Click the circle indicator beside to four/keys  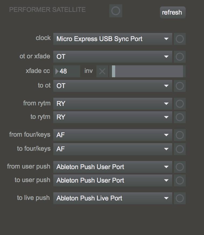pos(180,149)
